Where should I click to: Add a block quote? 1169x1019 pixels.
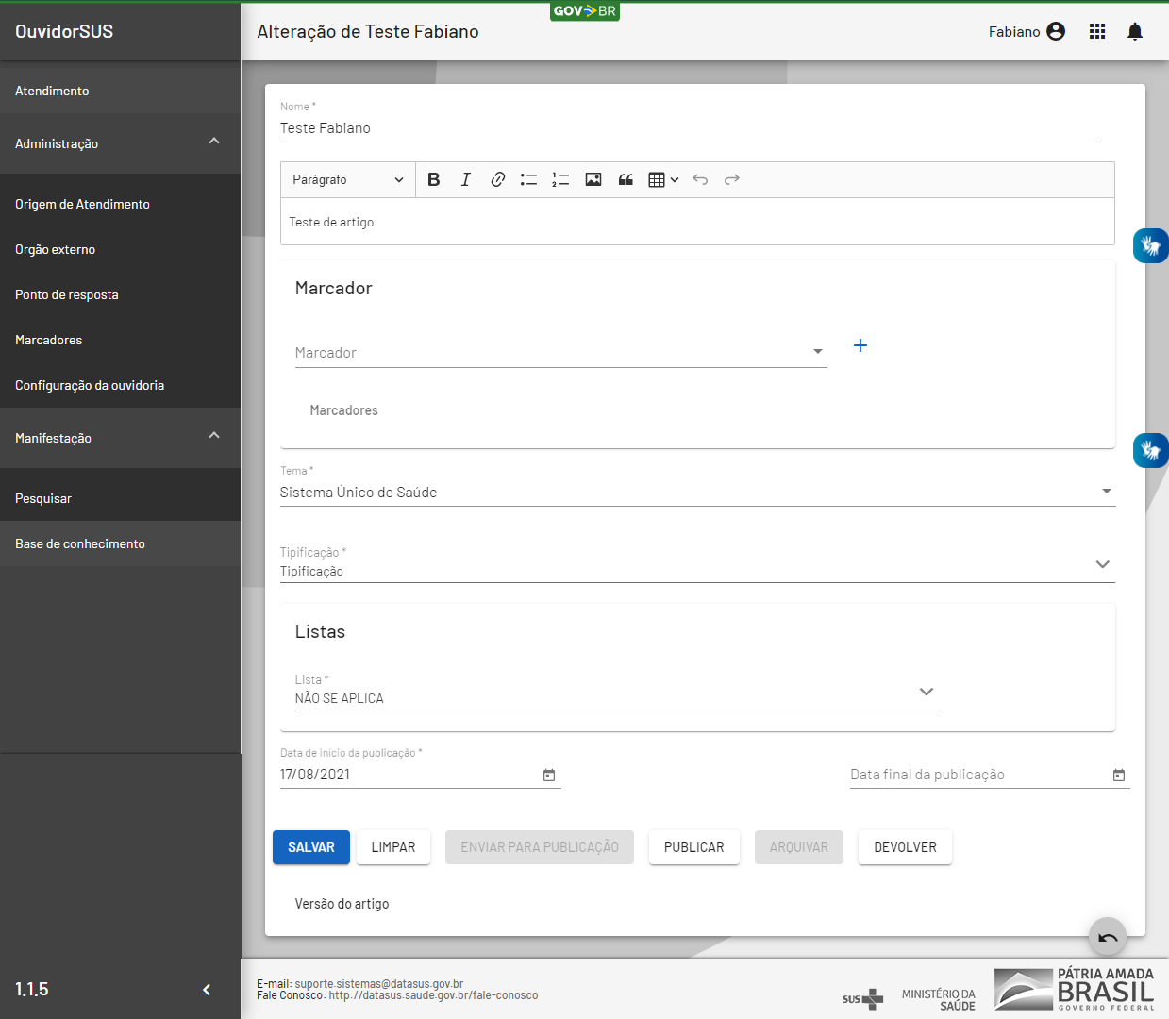625,179
